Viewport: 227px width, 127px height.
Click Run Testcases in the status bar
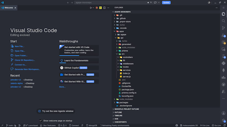click(x=48, y=125)
